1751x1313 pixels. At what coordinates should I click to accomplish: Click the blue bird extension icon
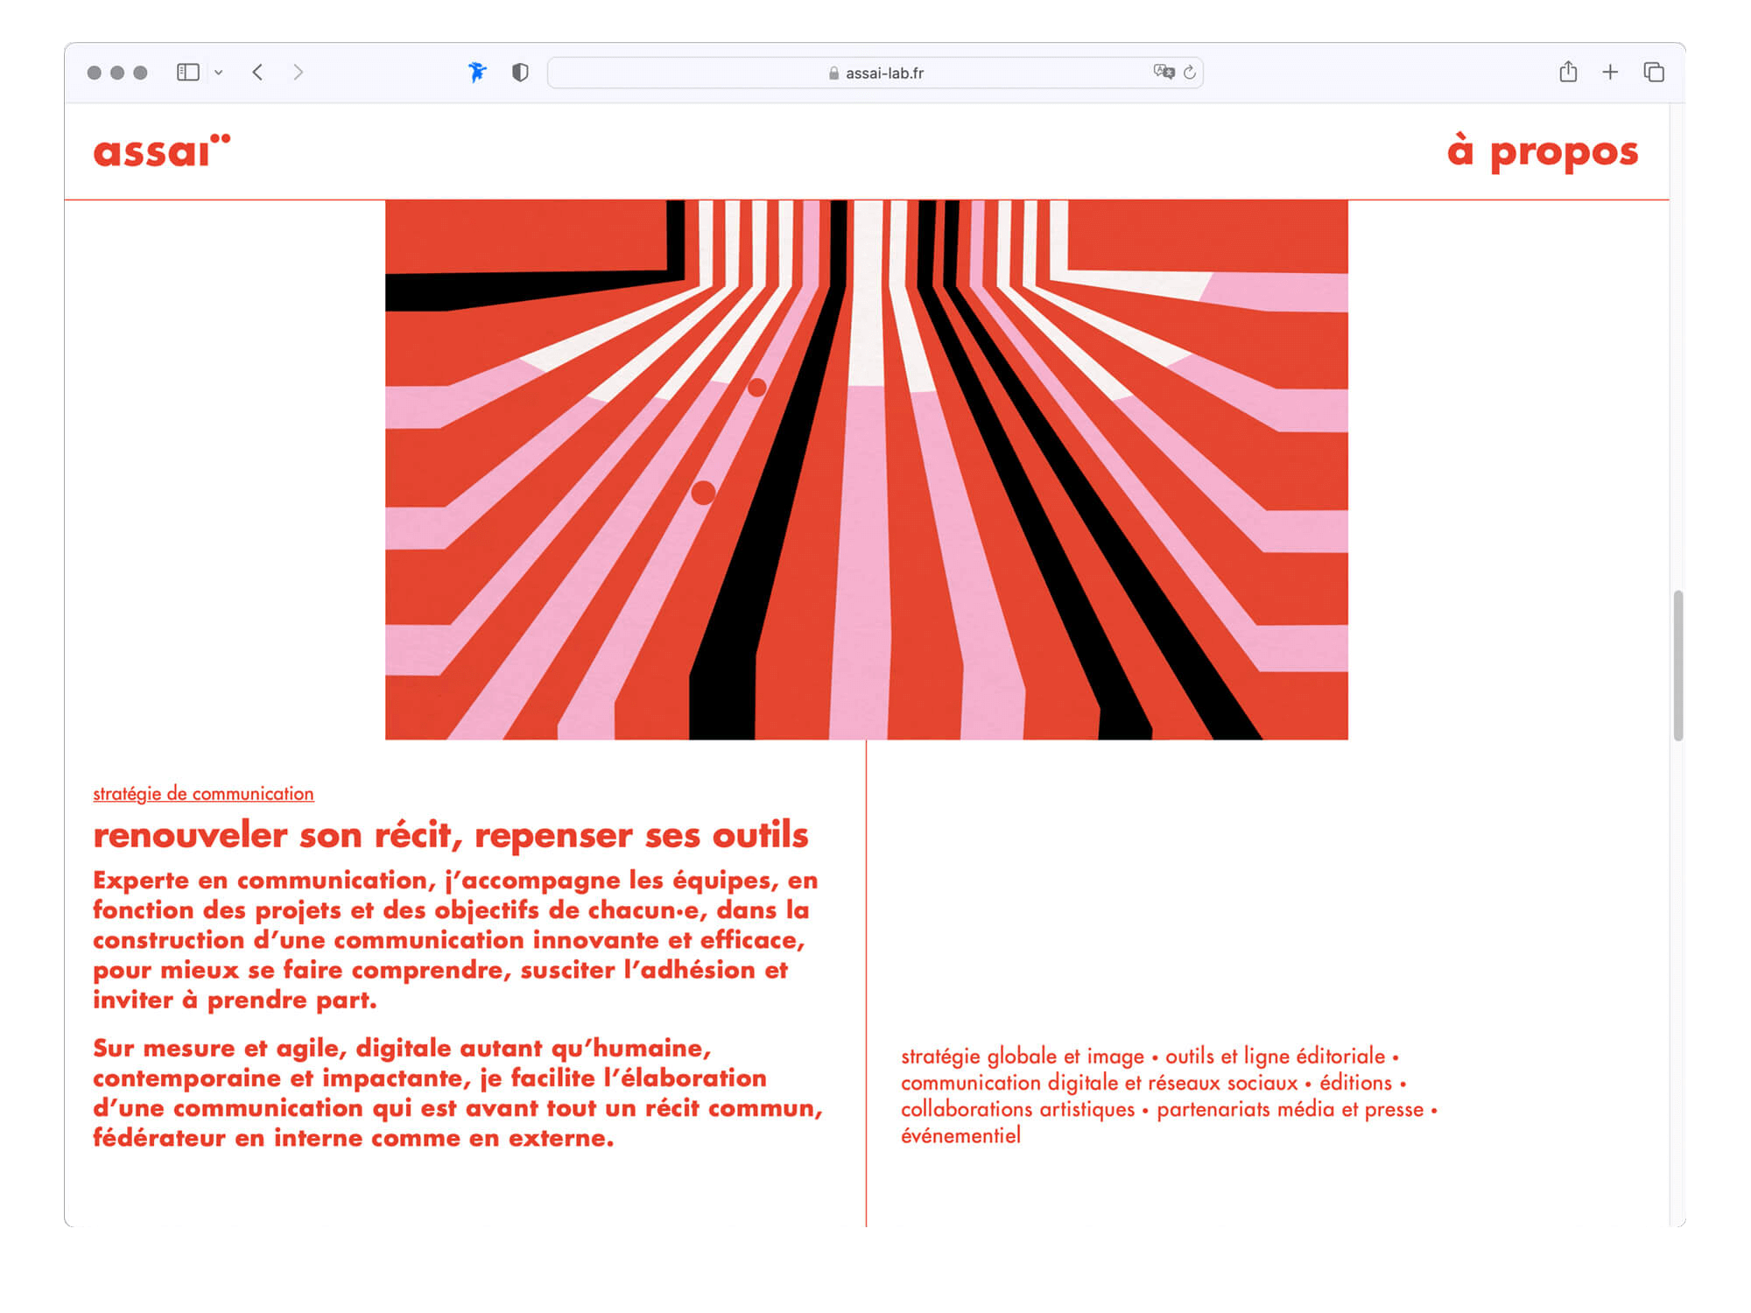[477, 72]
